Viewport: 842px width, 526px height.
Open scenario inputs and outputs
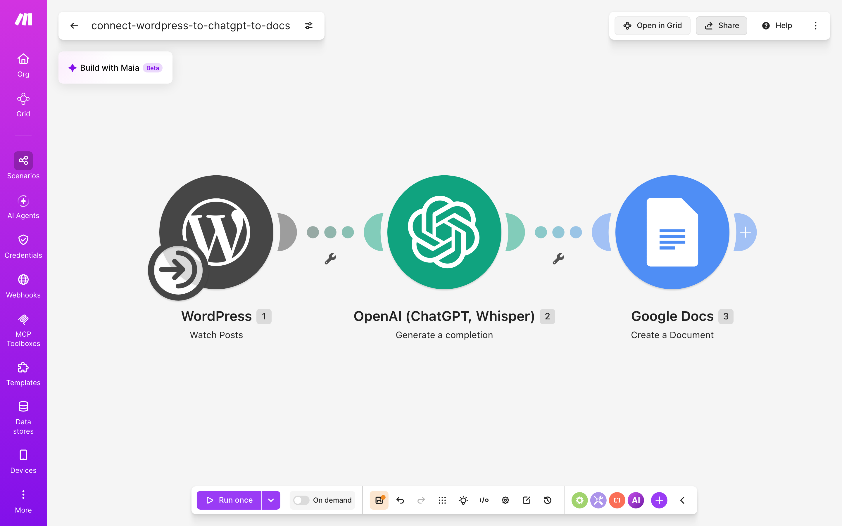(x=484, y=500)
